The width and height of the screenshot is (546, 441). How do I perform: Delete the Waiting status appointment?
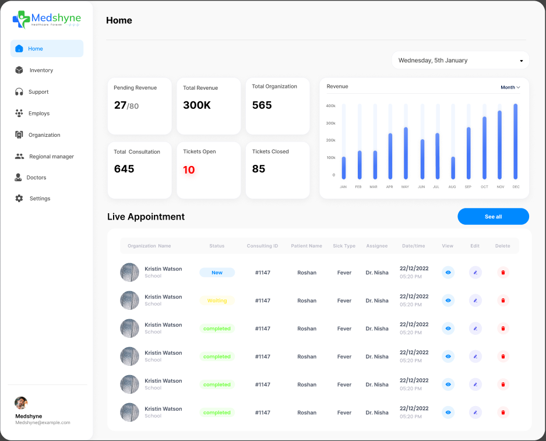pyautogui.click(x=503, y=301)
